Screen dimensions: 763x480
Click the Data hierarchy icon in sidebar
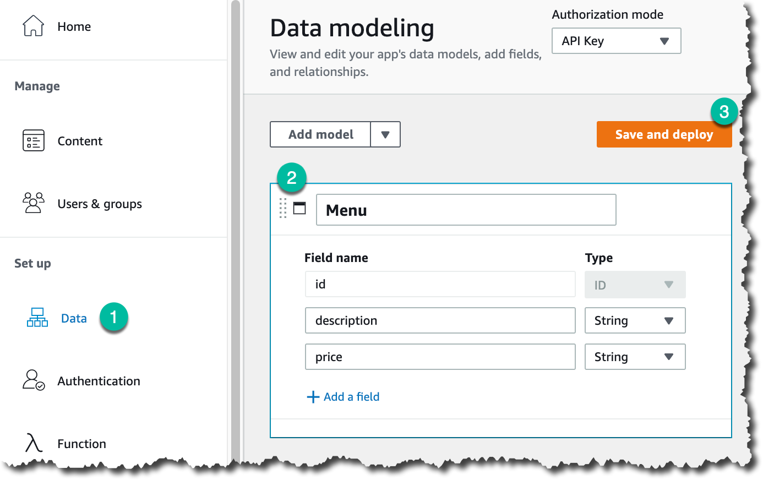[x=37, y=318]
